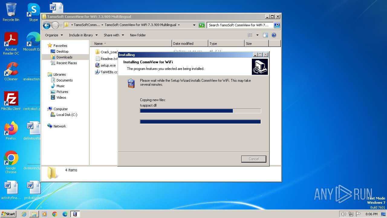The height and width of the screenshot is (218, 387).
Task: Open Google Chrome desktop shortcut
Action: coord(11,162)
